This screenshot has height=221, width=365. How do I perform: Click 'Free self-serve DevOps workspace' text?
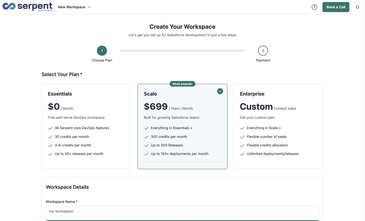(76, 117)
